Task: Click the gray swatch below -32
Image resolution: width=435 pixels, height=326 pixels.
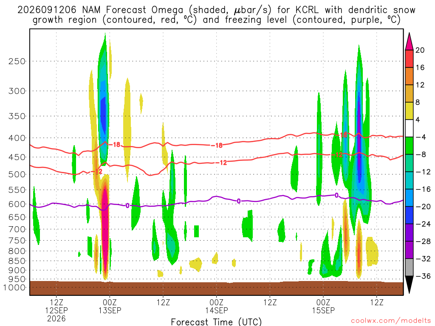Action: coord(409,267)
